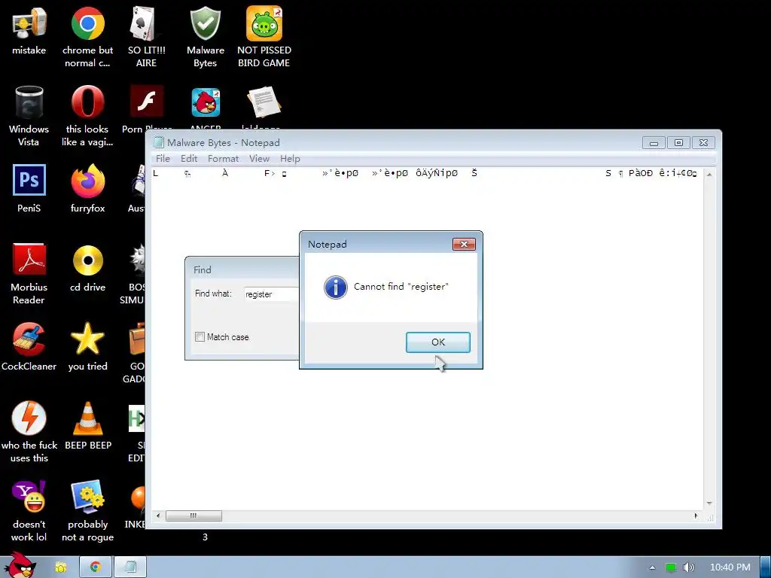
Task: Close the 'Cannot find' Notepad dialog
Action: coord(464,245)
